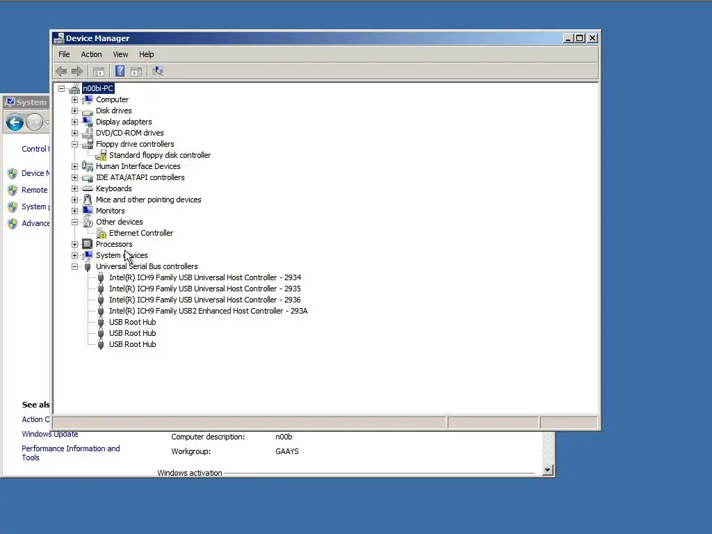Click the Keyboards category icon
Viewport: 712px width, 534px height.
click(88, 188)
